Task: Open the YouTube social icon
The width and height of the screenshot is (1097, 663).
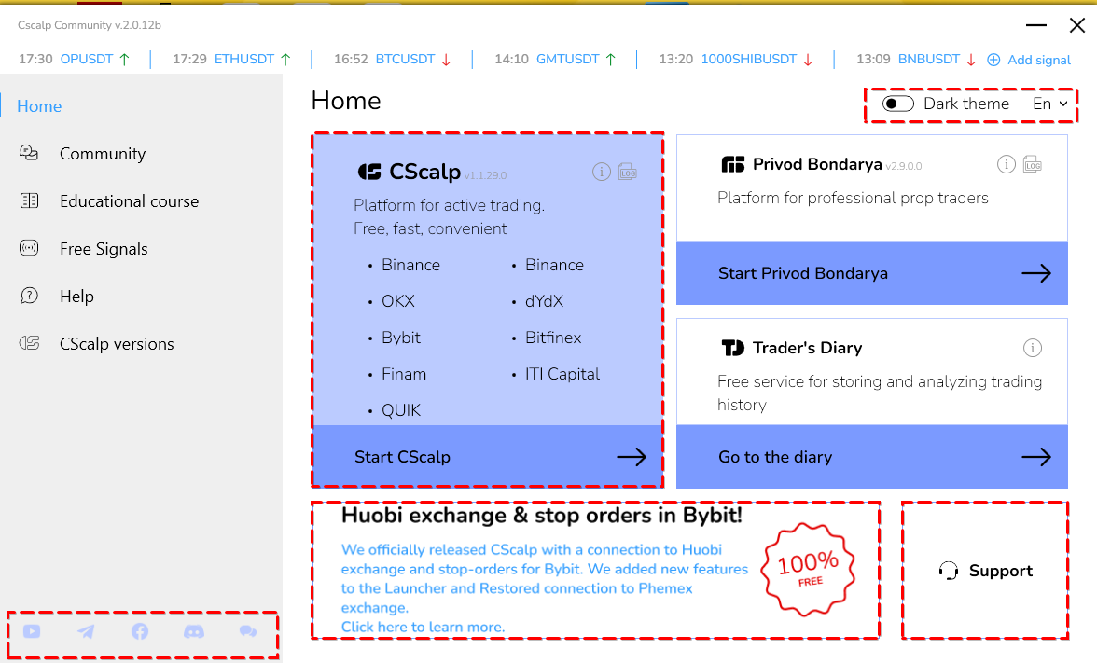Action: 32,631
